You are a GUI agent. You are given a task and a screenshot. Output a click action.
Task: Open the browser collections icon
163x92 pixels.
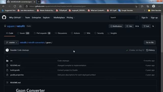click(148, 6)
